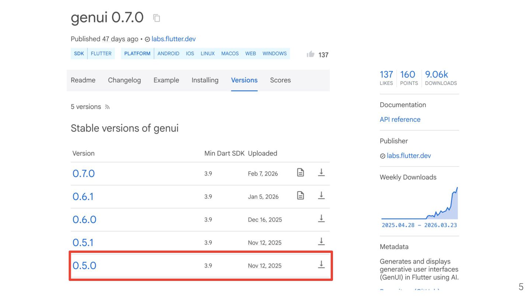Download version 0.6.0 archive
The image size is (531, 299).
pos(321,219)
